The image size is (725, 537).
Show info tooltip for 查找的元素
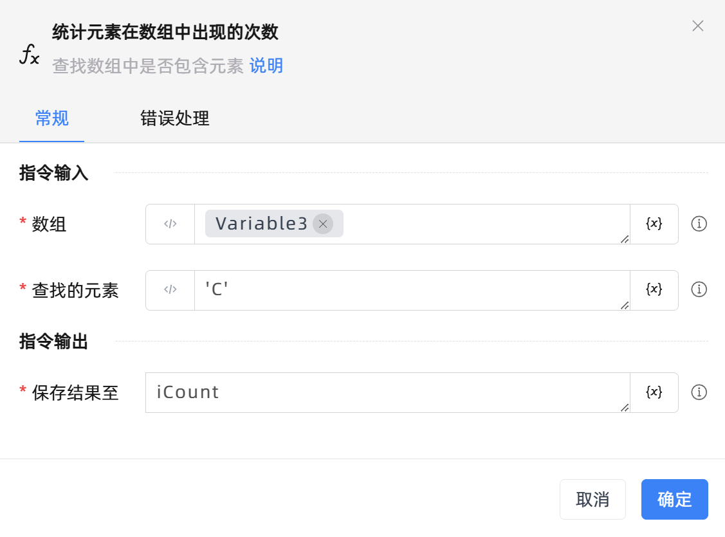[699, 290]
